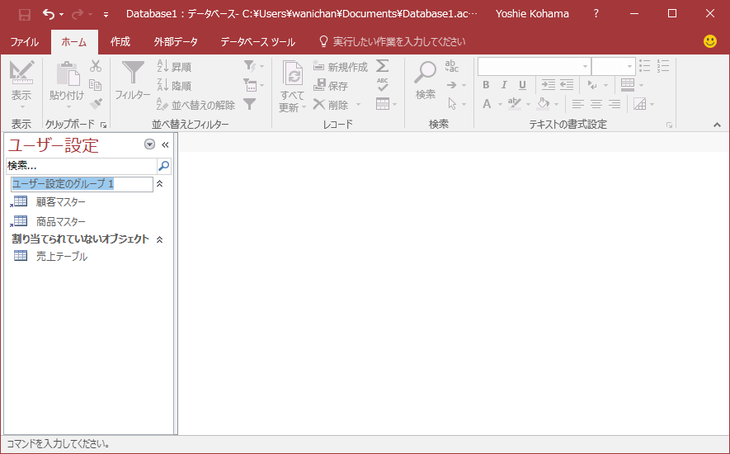Click the navigation pane 検索 field
This screenshot has width=730, height=454.
(x=82, y=165)
